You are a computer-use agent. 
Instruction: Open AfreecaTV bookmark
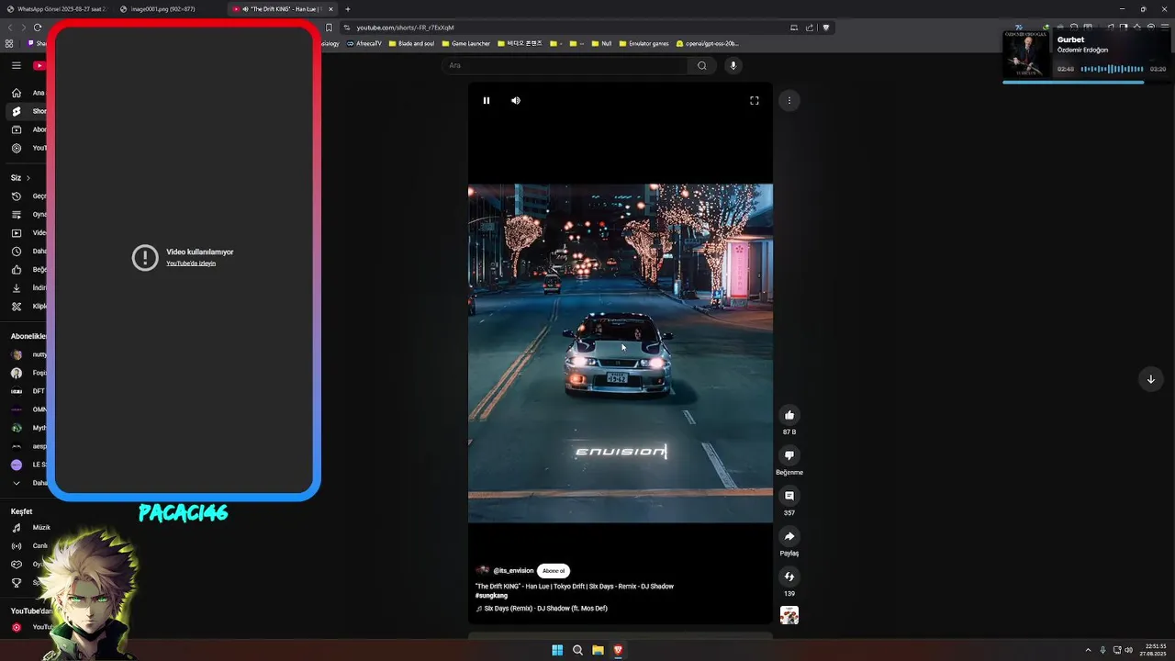point(364,43)
